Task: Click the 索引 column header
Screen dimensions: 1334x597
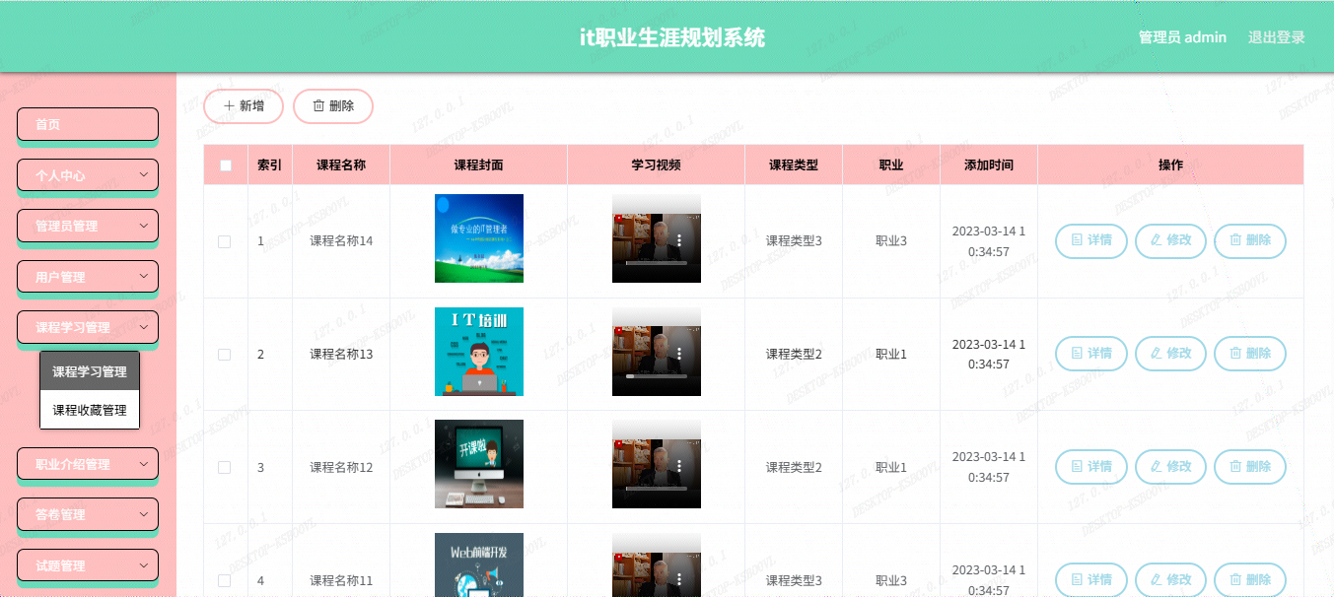Action: click(270, 166)
